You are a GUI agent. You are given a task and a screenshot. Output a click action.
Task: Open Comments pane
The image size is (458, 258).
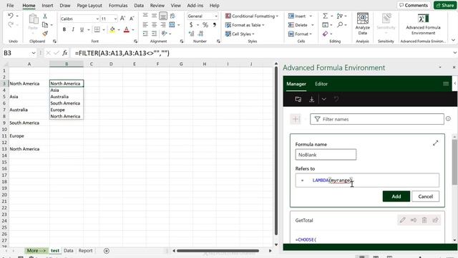[414, 5]
